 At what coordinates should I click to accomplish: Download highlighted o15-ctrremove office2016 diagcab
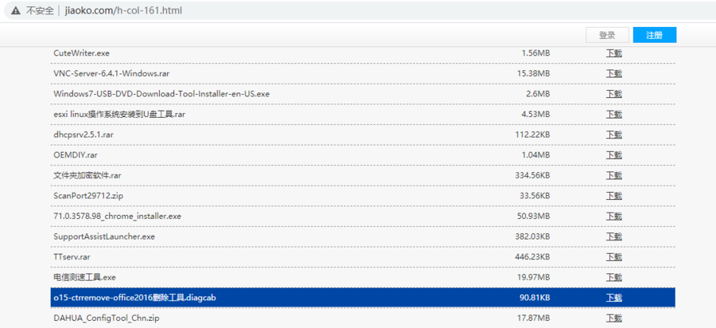click(614, 298)
